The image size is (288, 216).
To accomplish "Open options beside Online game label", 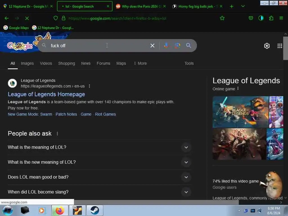I will coord(238,88).
